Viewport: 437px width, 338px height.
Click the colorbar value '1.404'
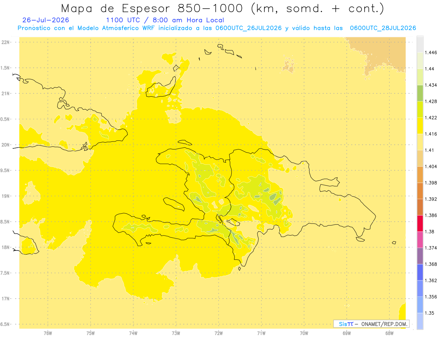431,166
